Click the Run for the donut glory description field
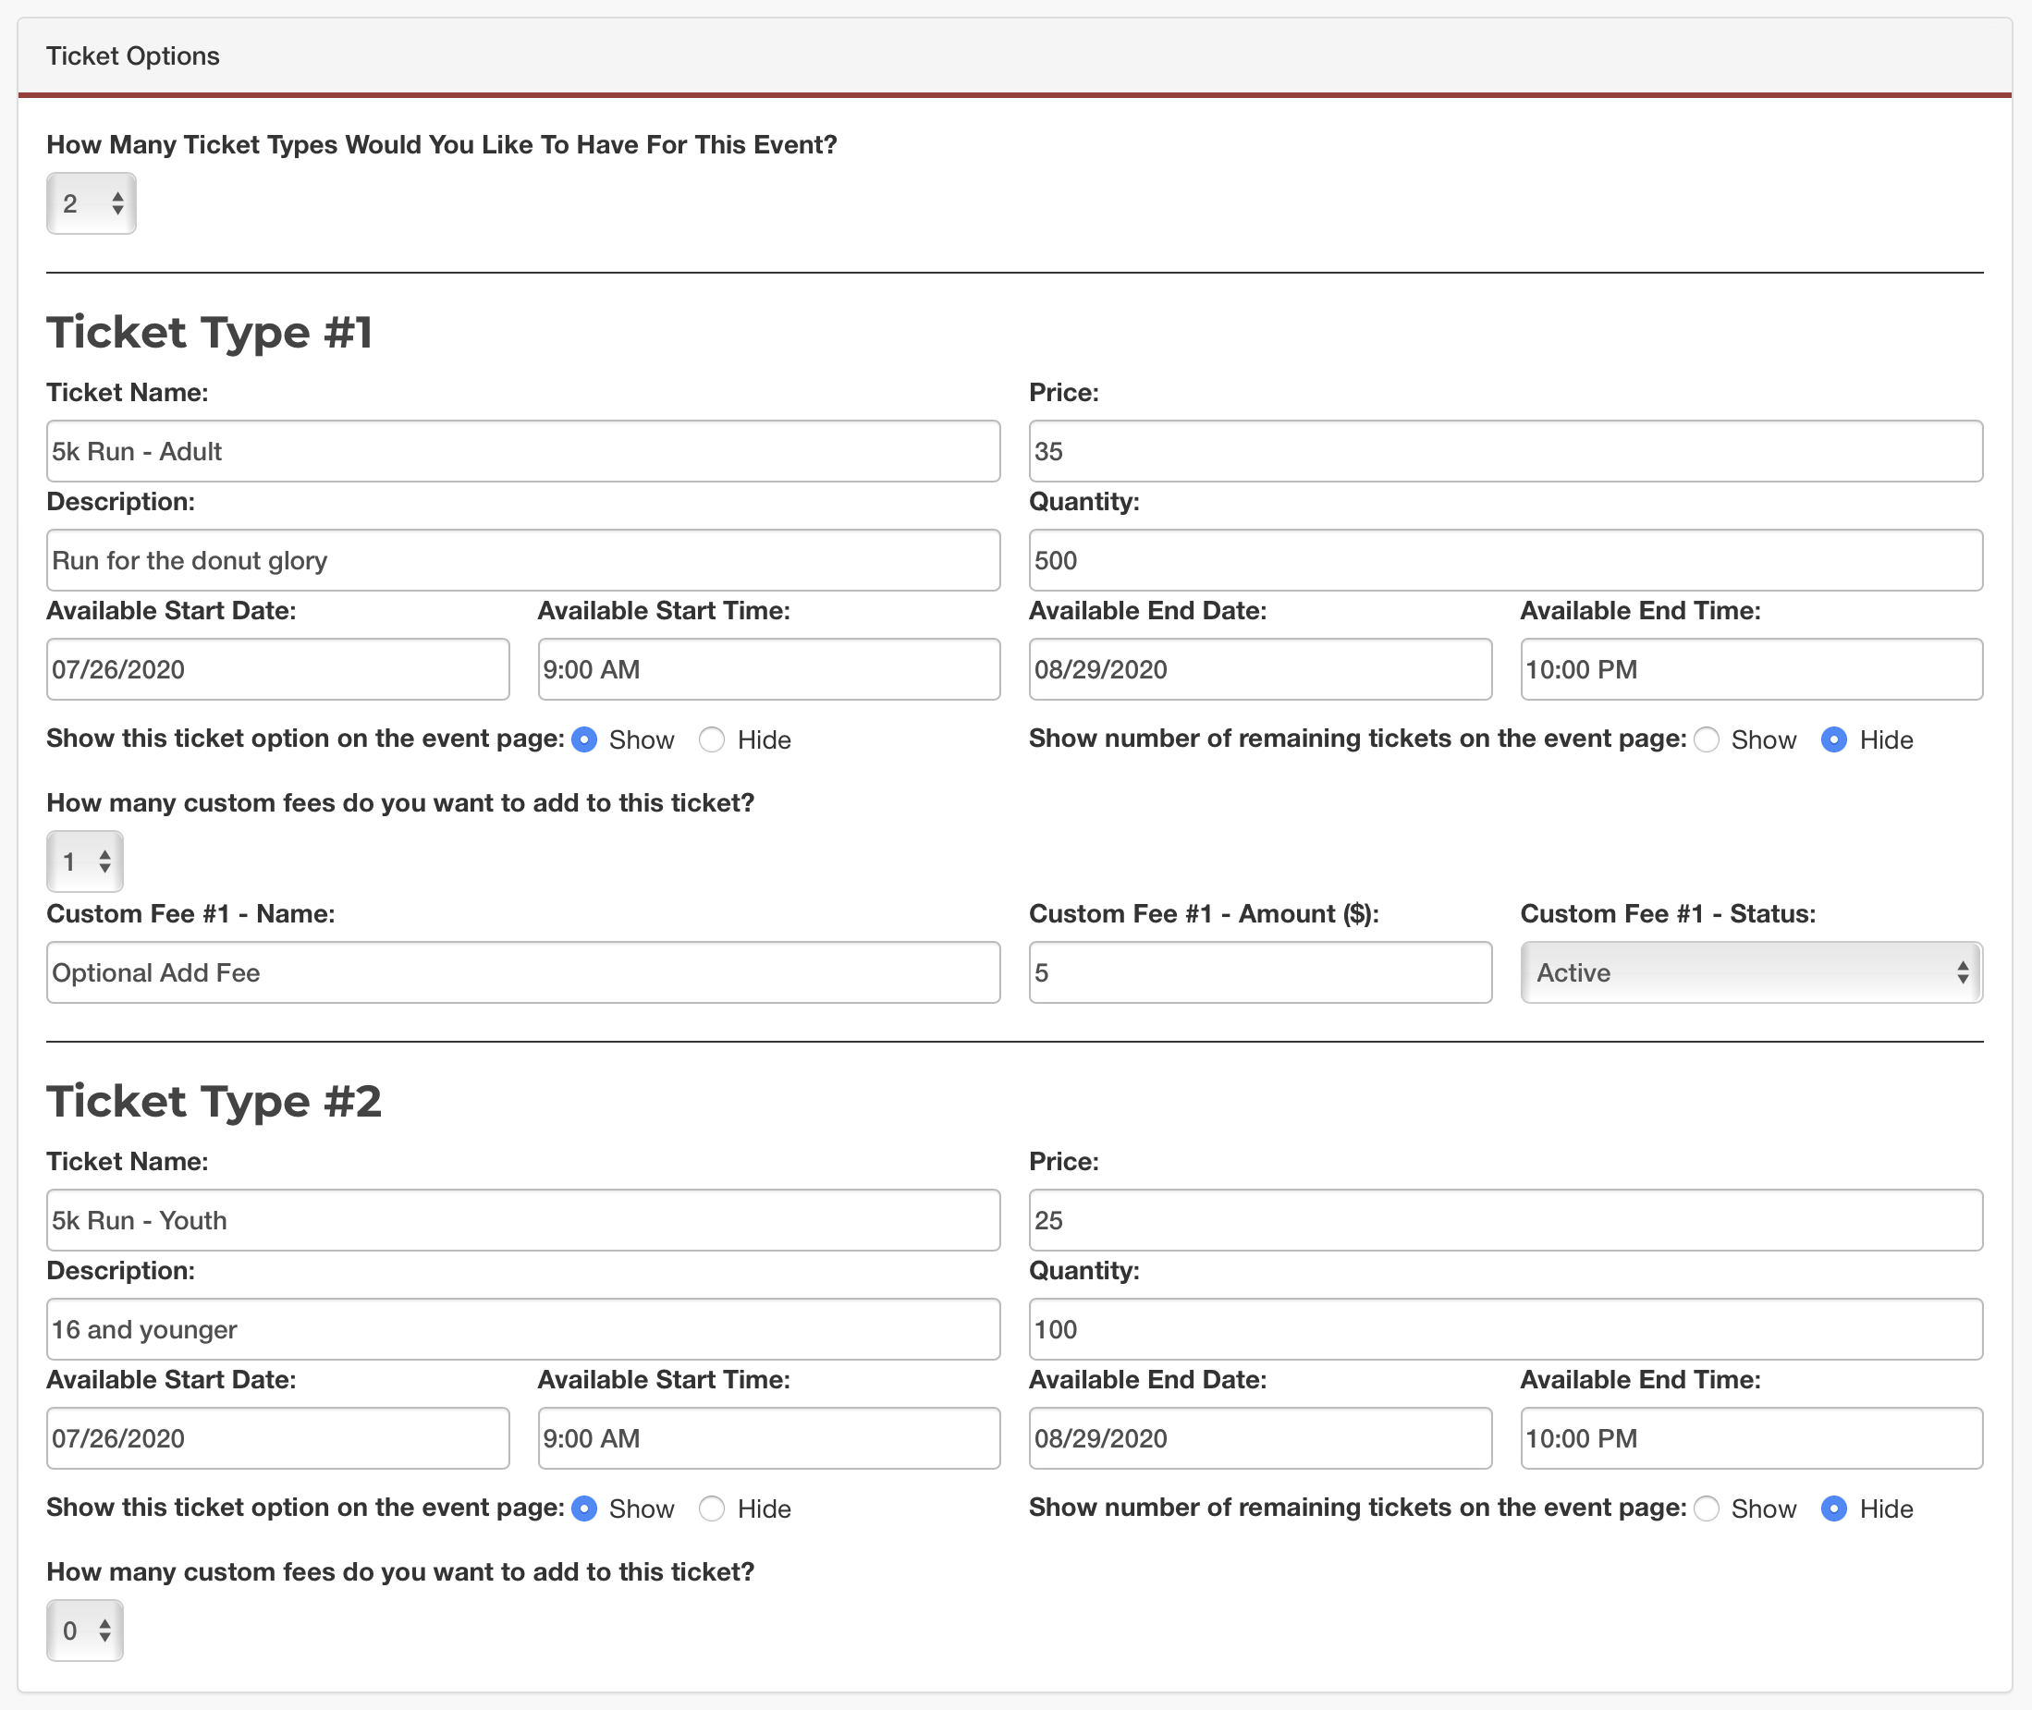Viewport: 2032px width, 1710px height. (523, 560)
